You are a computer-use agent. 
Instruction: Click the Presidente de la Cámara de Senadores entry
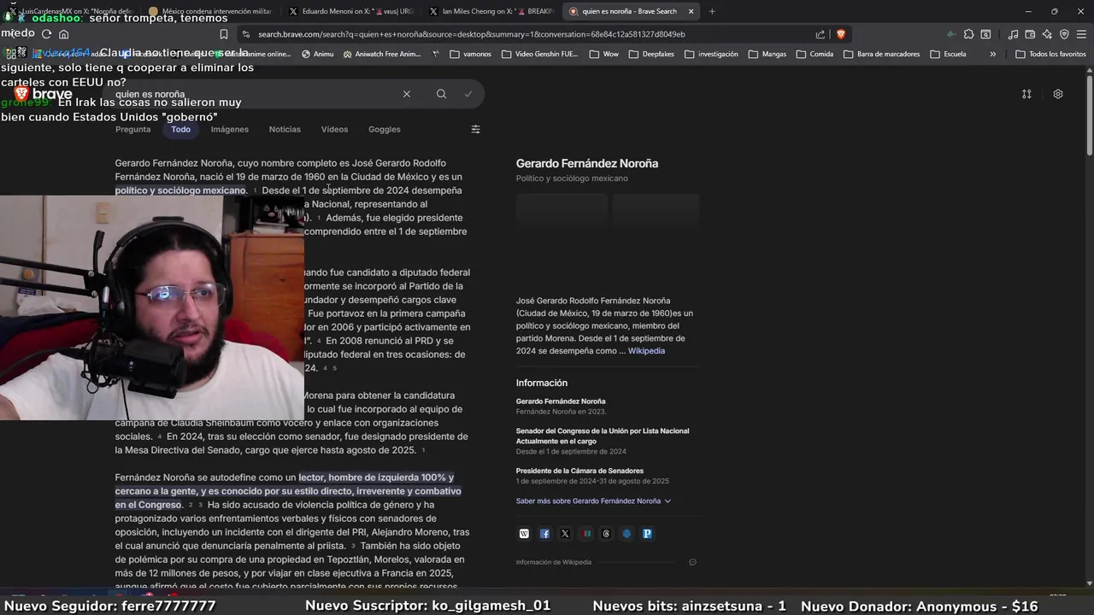point(592,476)
